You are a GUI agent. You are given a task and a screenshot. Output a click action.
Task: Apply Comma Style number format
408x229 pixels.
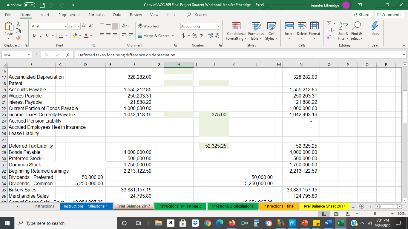tap(202, 36)
